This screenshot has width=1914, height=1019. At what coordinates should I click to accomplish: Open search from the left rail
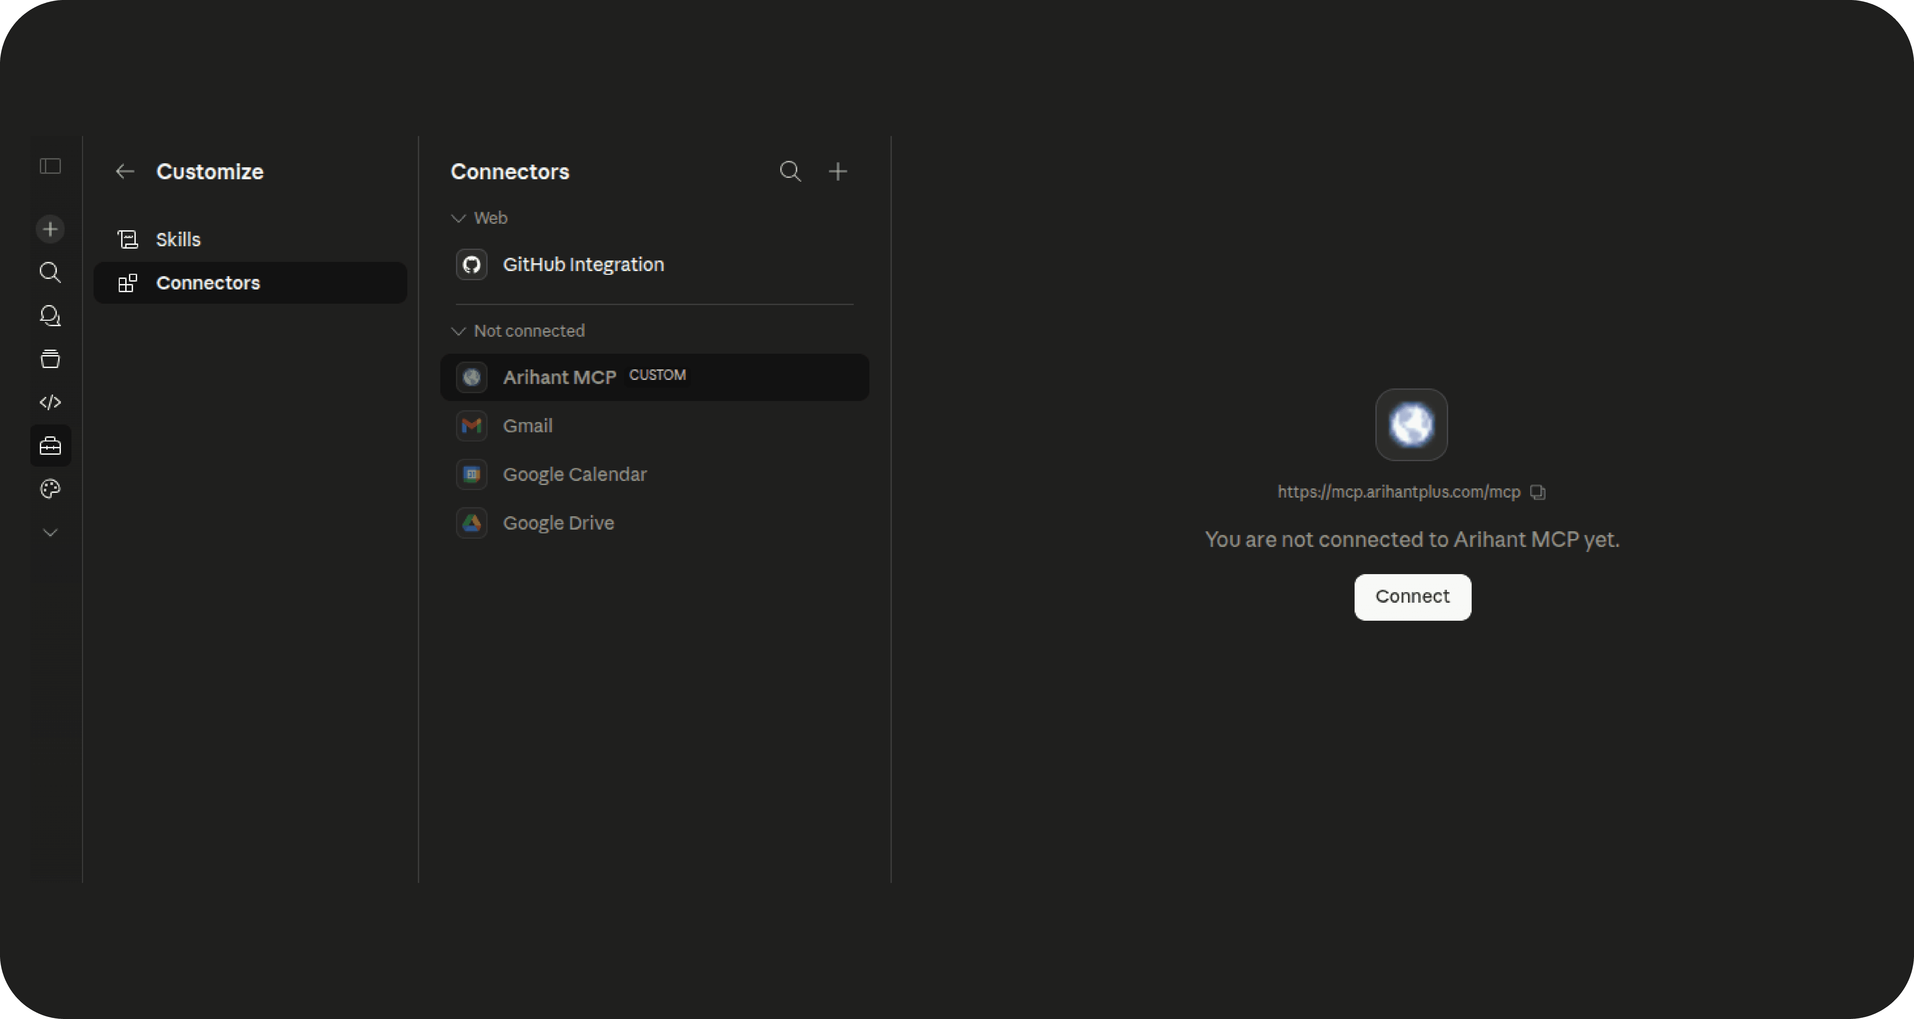point(50,272)
